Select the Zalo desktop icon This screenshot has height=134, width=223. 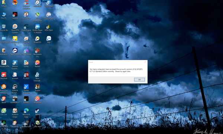pos(49,40)
